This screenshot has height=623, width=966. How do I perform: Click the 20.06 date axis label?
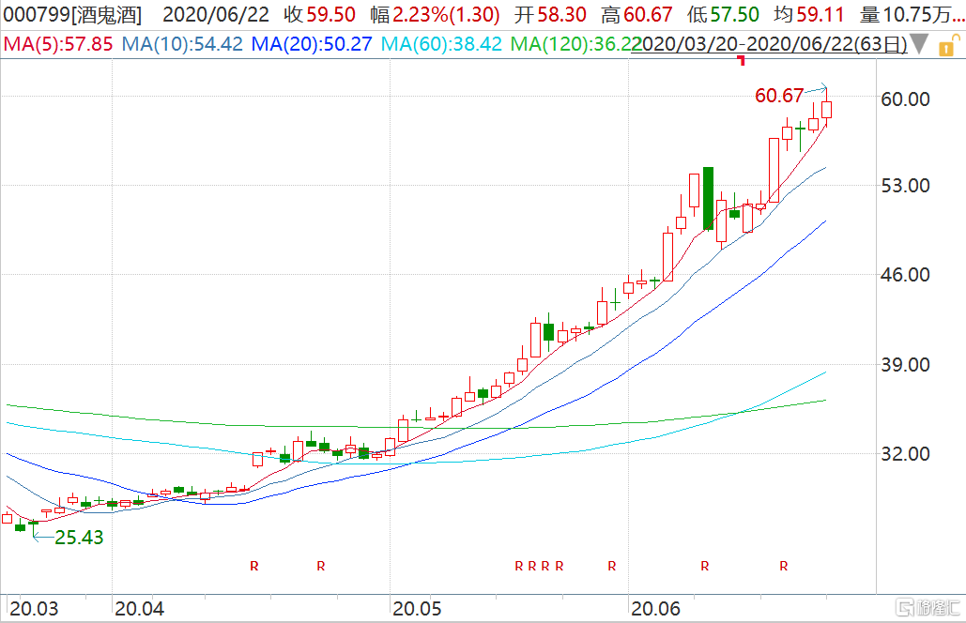pyautogui.click(x=656, y=609)
